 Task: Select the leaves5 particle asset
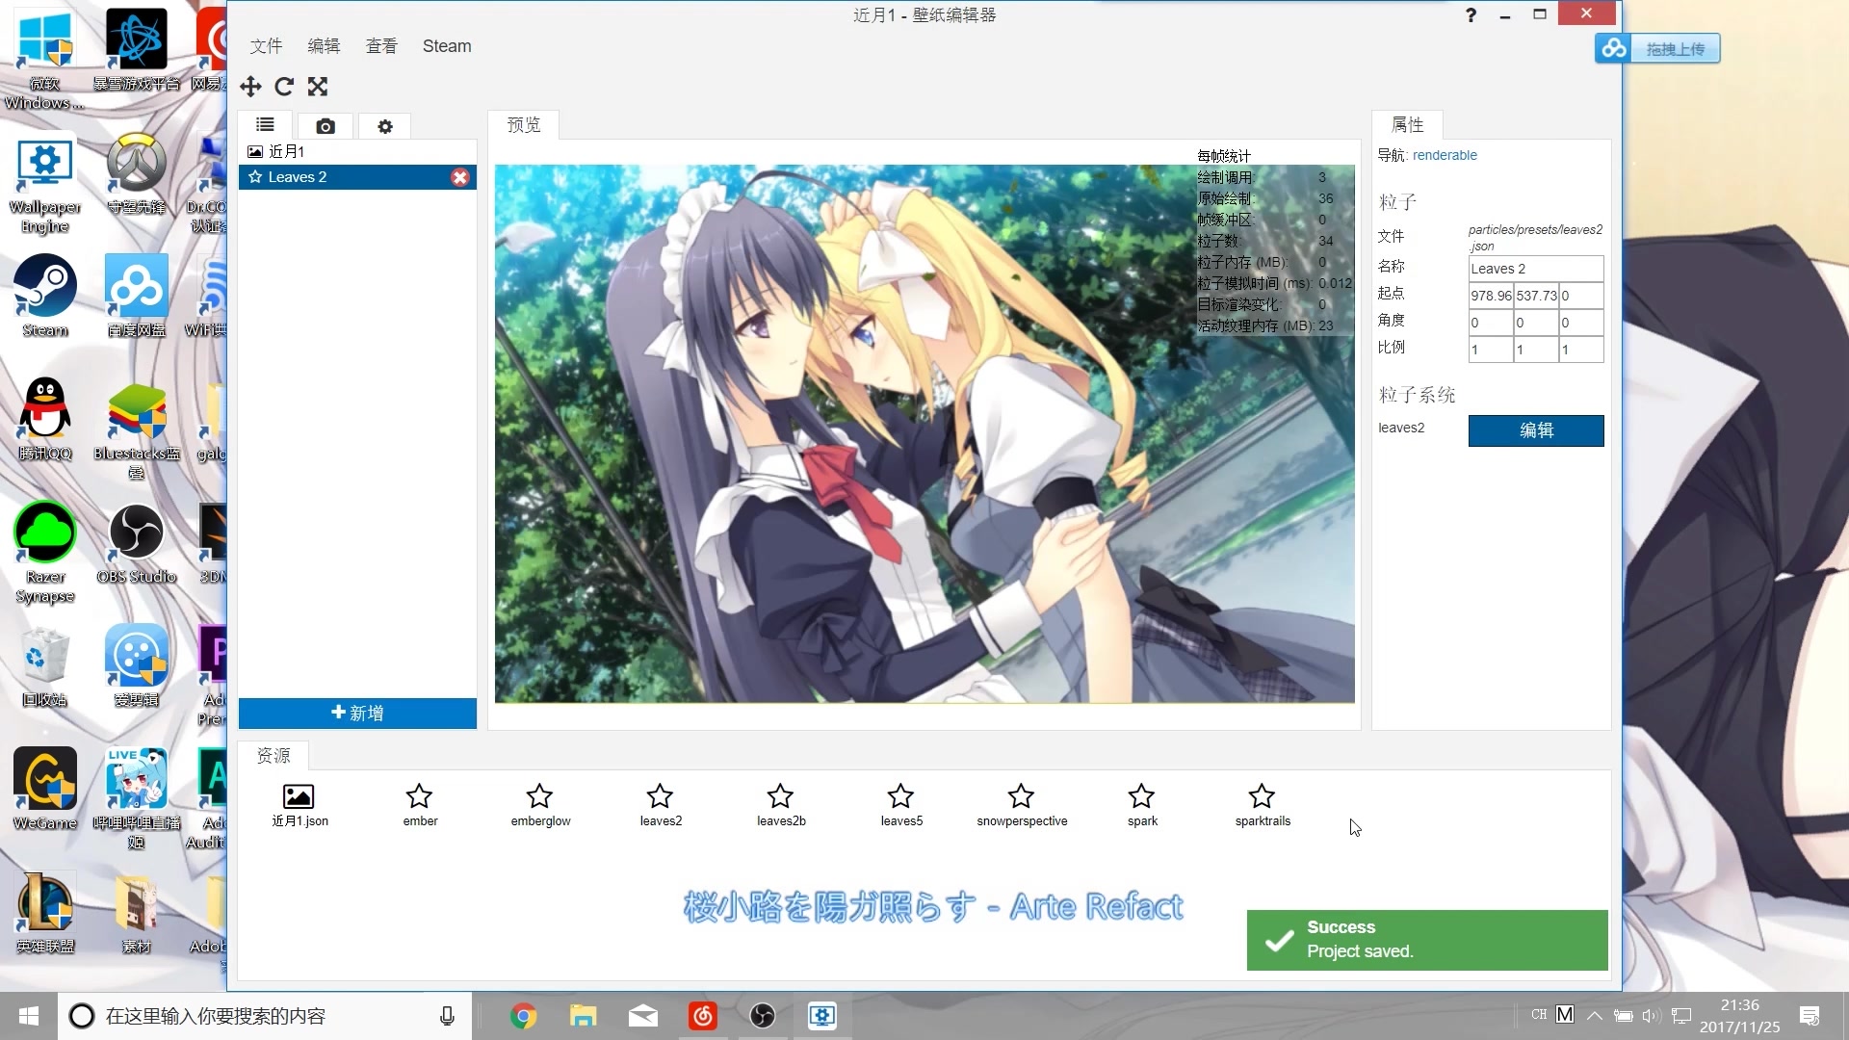tap(901, 806)
